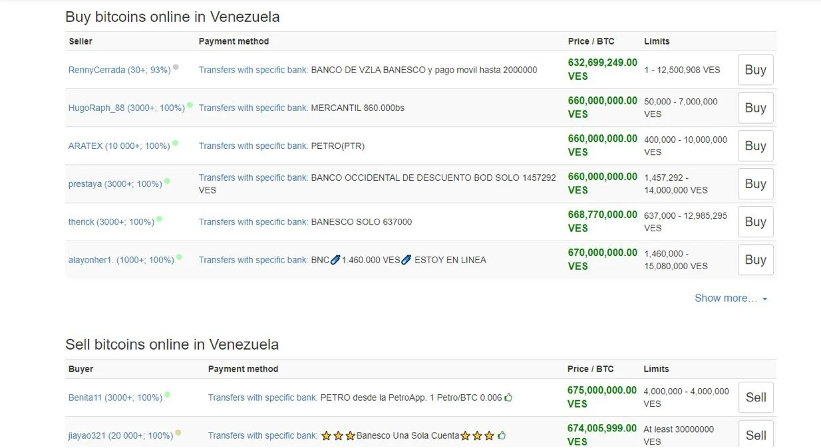Sell bitcoins to jiayao321
821x448 pixels.
pyautogui.click(x=756, y=434)
